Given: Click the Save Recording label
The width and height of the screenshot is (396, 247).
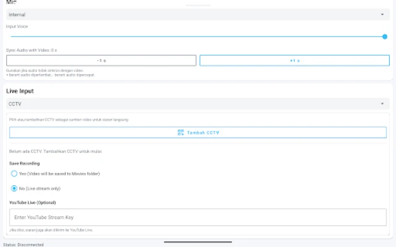Looking at the screenshot, I should (25, 163).
